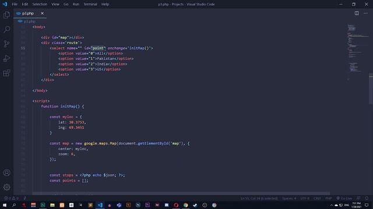Click the zoom: 6 line
The height and width of the screenshot is (209, 373).
67,154
